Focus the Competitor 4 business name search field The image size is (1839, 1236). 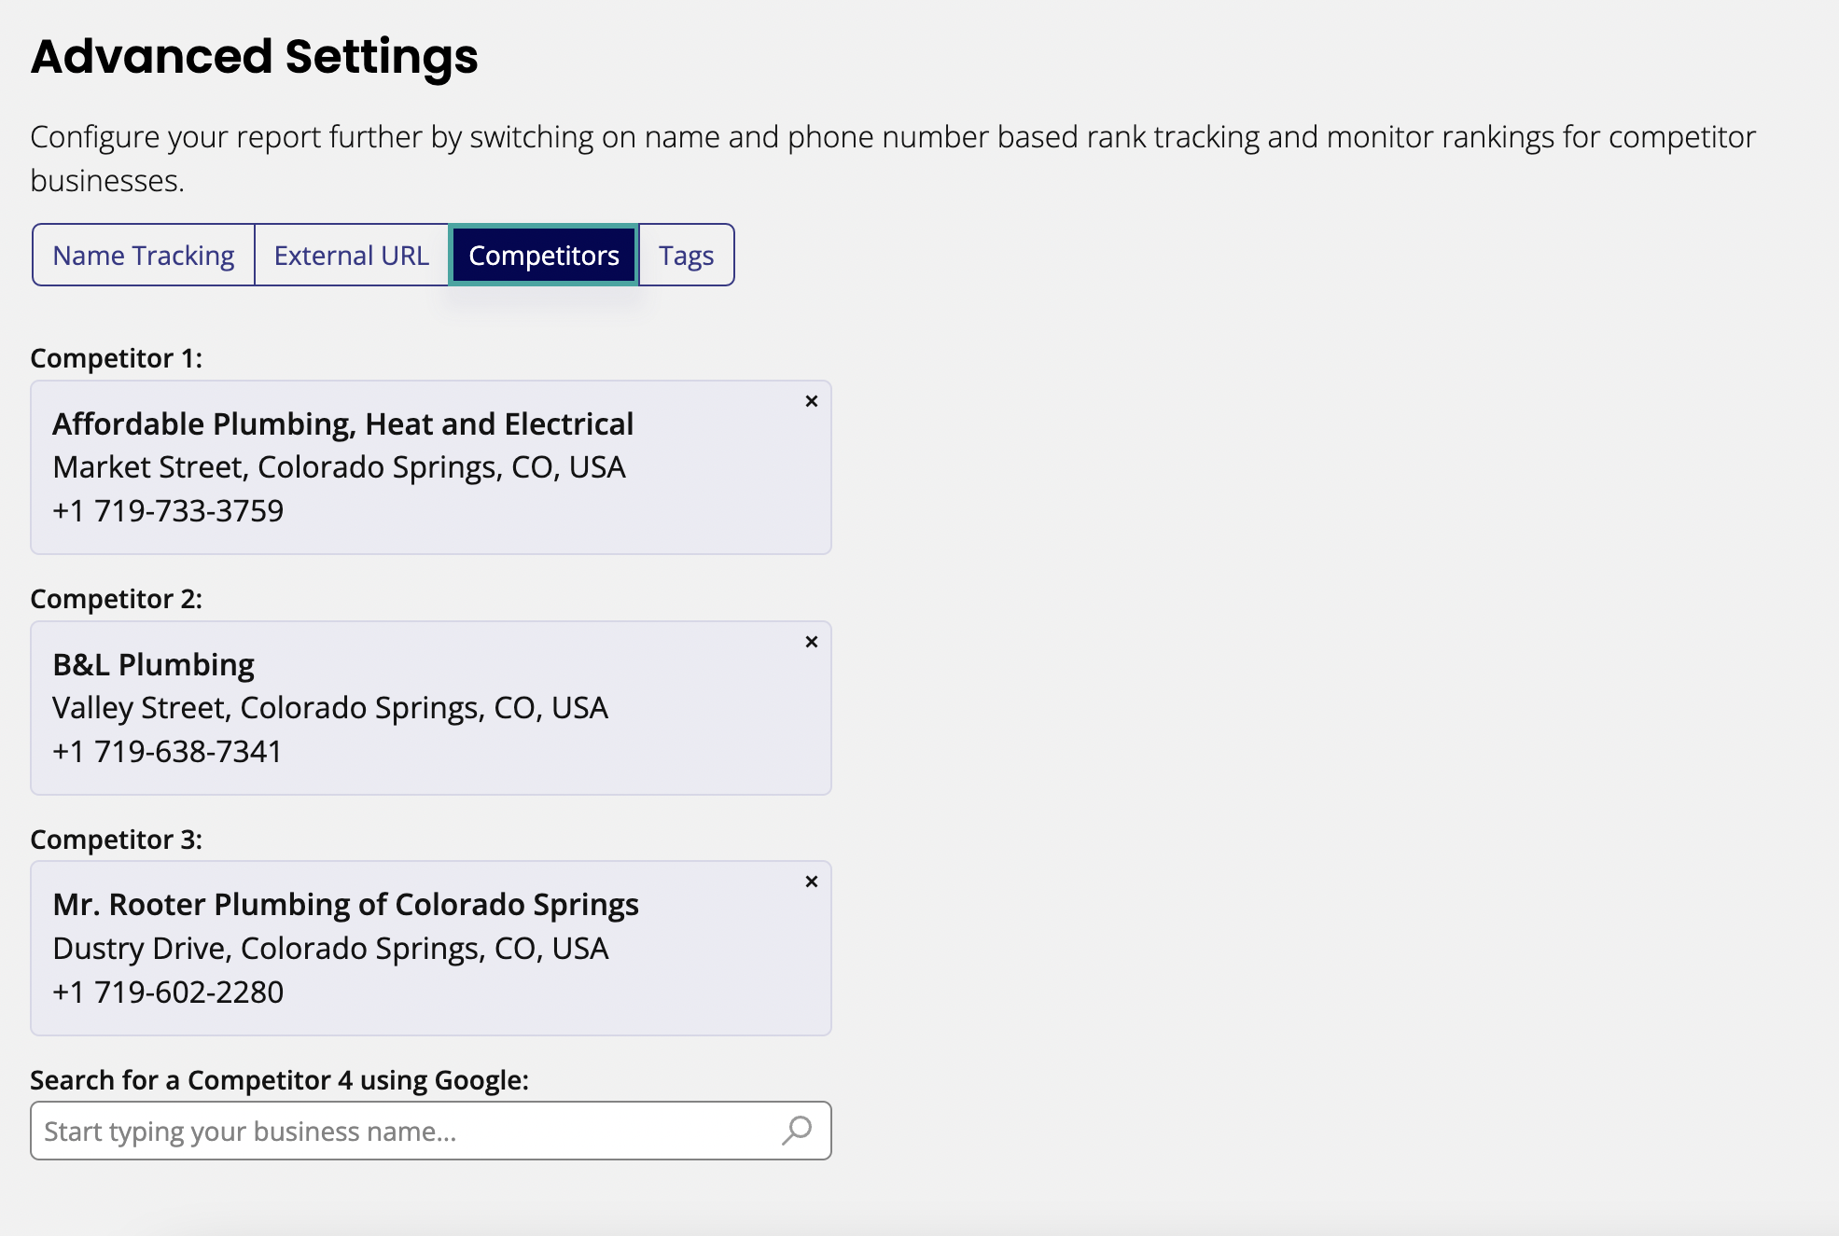(x=431, y=1131)
